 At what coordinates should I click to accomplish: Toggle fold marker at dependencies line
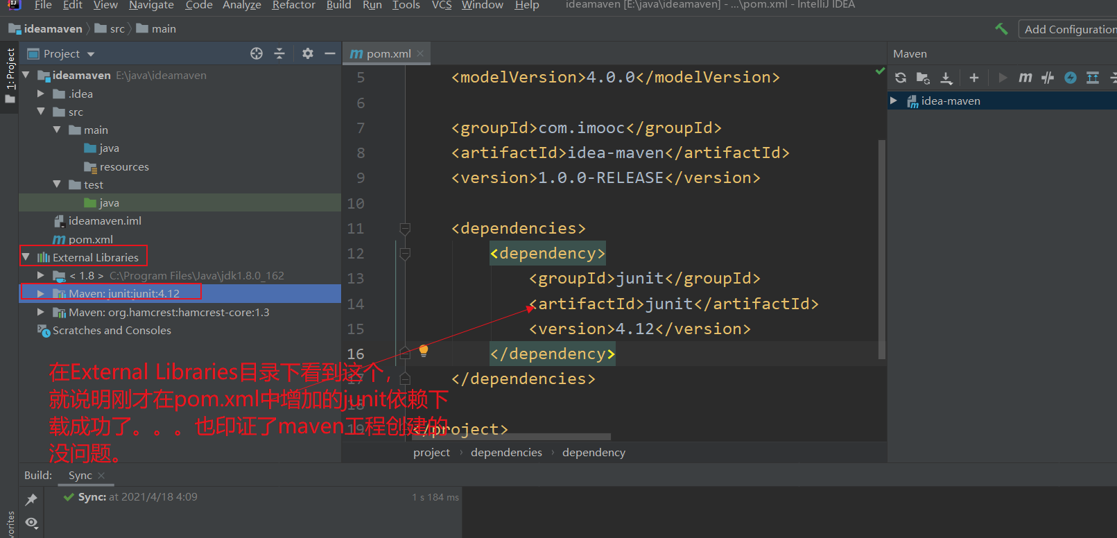click(x=405, y=228)
